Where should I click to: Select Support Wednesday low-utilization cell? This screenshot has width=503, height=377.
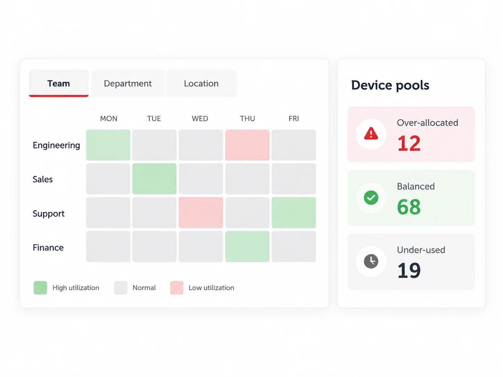point(201,212)
